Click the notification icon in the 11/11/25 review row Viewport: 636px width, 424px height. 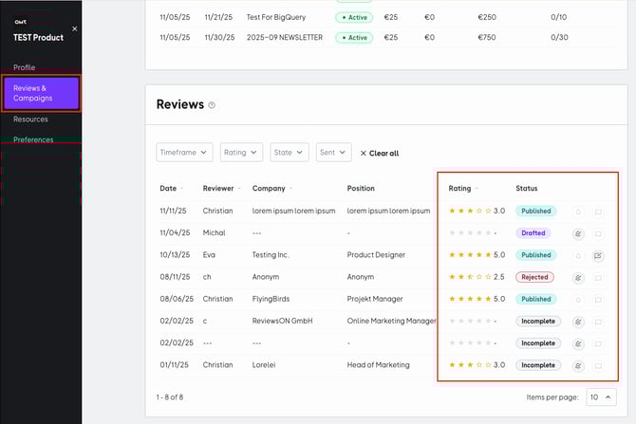click(x=578, y=212)
